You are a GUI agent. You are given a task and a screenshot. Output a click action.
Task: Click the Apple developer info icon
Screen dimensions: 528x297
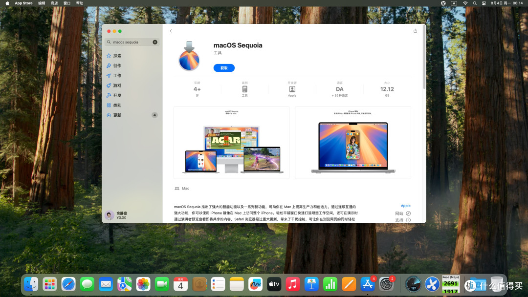pyautogui.click(x=292, y=89)
